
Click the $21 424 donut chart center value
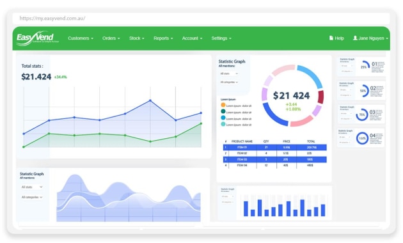coord(291,95)
